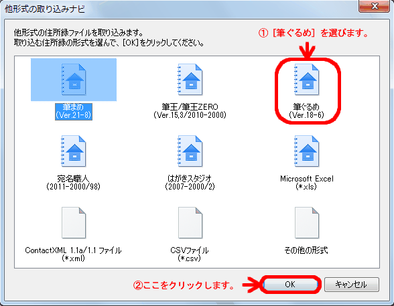The height and width of the screenshot is (306, 394).
Task: Click the 宛名職人 (2011-2000/98) label
Action: click(x=74, y=183)
